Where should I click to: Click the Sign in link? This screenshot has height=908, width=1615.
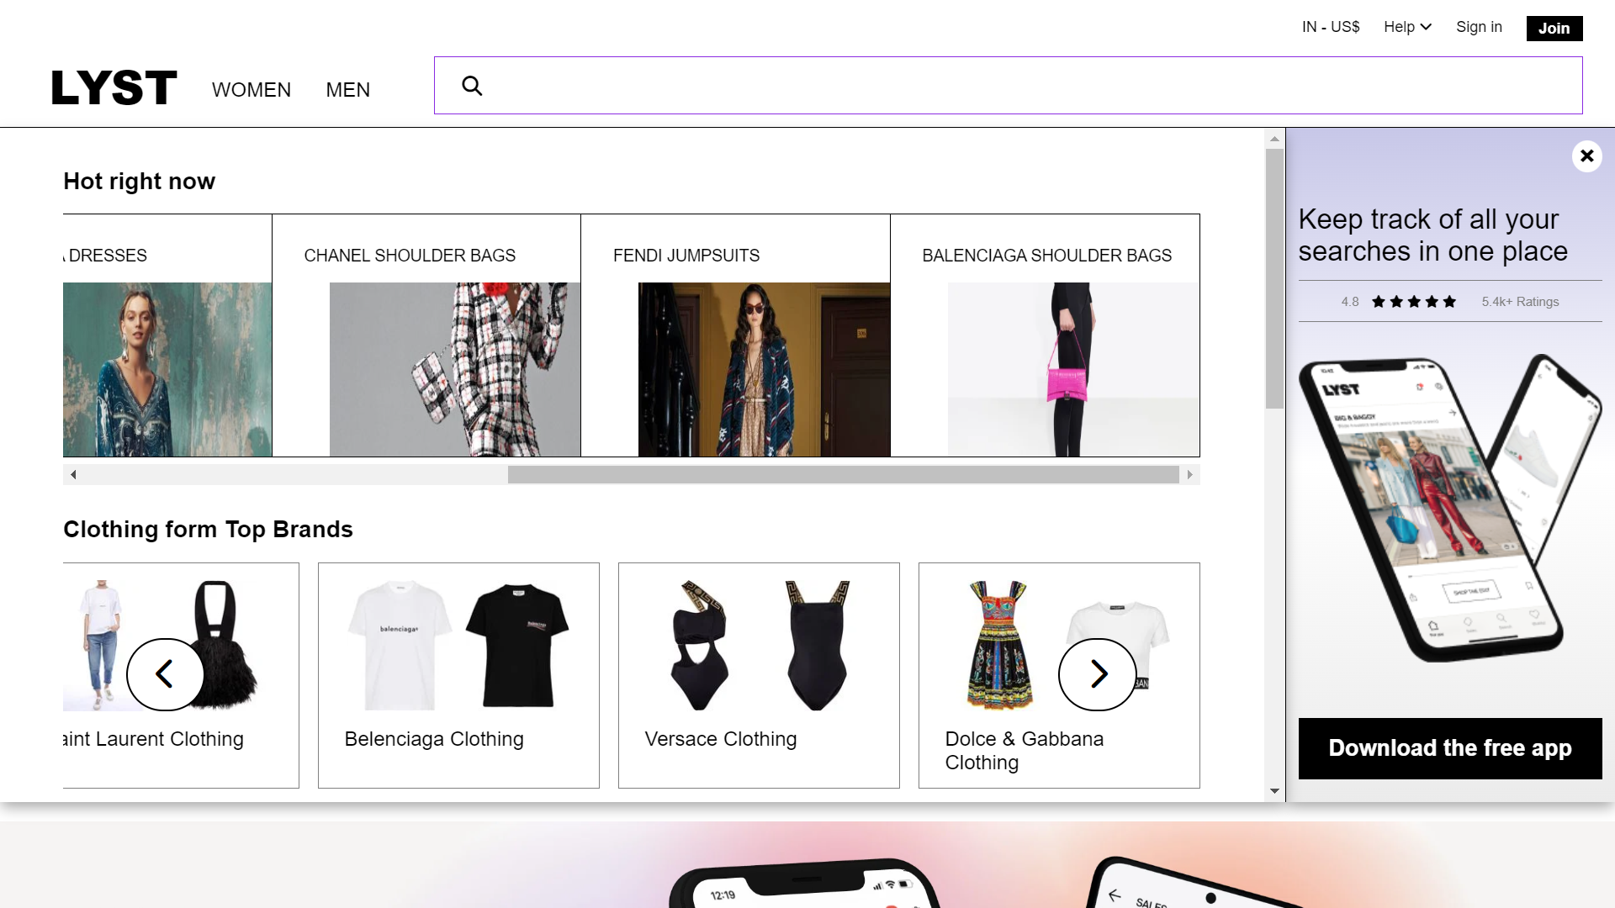[1479, 27]
